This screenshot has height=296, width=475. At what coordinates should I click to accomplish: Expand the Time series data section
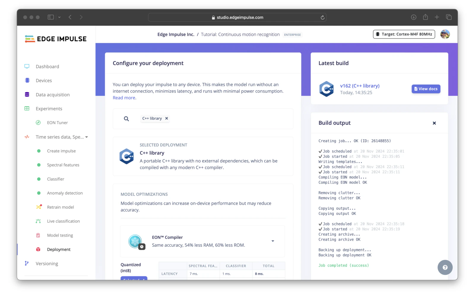point(87,137)
